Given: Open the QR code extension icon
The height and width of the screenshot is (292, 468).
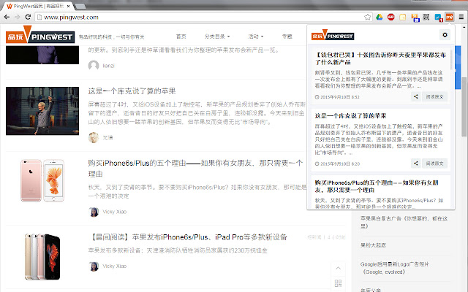Looking at the screenshot, I should point(426,17).
